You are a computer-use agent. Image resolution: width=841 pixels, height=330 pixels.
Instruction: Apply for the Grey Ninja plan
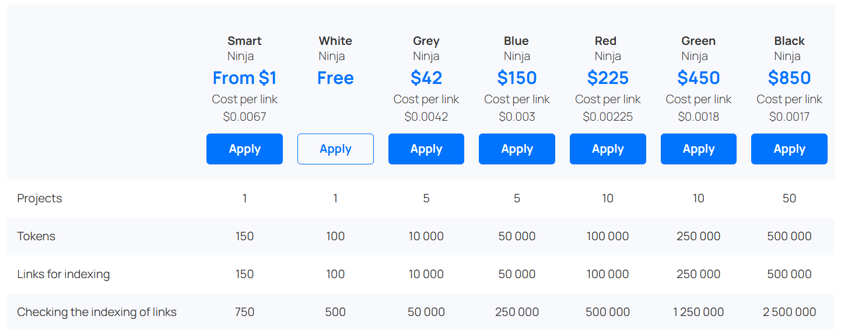[426, 149]
